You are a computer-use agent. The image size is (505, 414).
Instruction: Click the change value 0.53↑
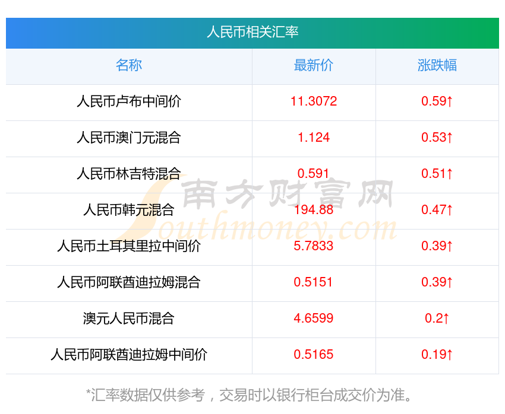[x=437, y=138]
